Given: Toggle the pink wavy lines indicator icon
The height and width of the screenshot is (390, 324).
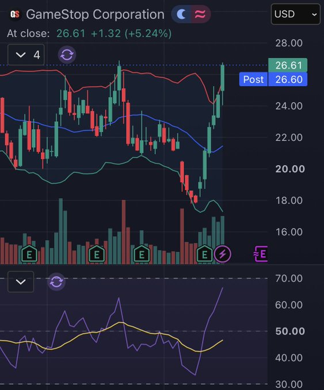Looking at the screenshot, I should point(200,14).
